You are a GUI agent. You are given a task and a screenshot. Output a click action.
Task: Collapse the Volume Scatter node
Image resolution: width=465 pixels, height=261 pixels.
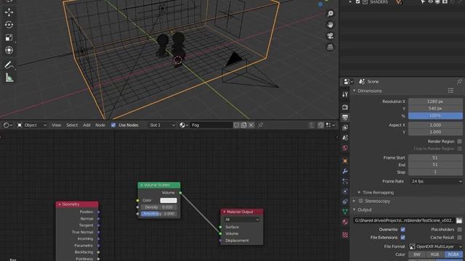pyautogui.click(x=142, y=185)
